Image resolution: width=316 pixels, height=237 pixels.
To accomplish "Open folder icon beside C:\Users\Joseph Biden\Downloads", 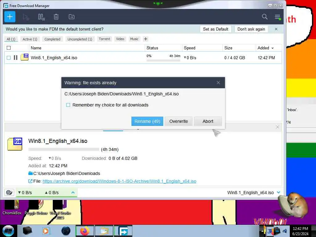I will coord(31,173).
